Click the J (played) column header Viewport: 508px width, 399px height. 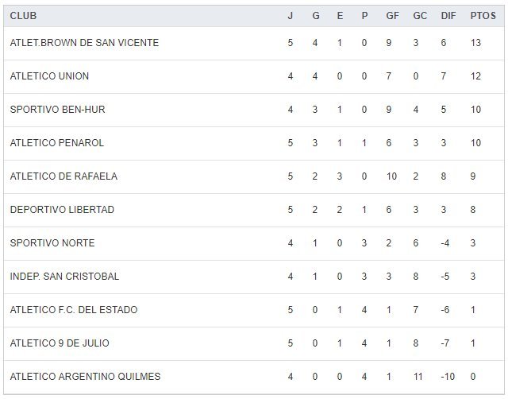coord(291,16)
